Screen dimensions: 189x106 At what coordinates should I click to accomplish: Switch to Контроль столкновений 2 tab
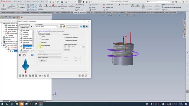[x=58, y=31]
